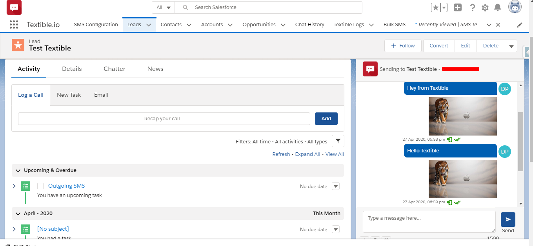Click the View All link
The width and height of the screenshot is (533, 246).
335,154
